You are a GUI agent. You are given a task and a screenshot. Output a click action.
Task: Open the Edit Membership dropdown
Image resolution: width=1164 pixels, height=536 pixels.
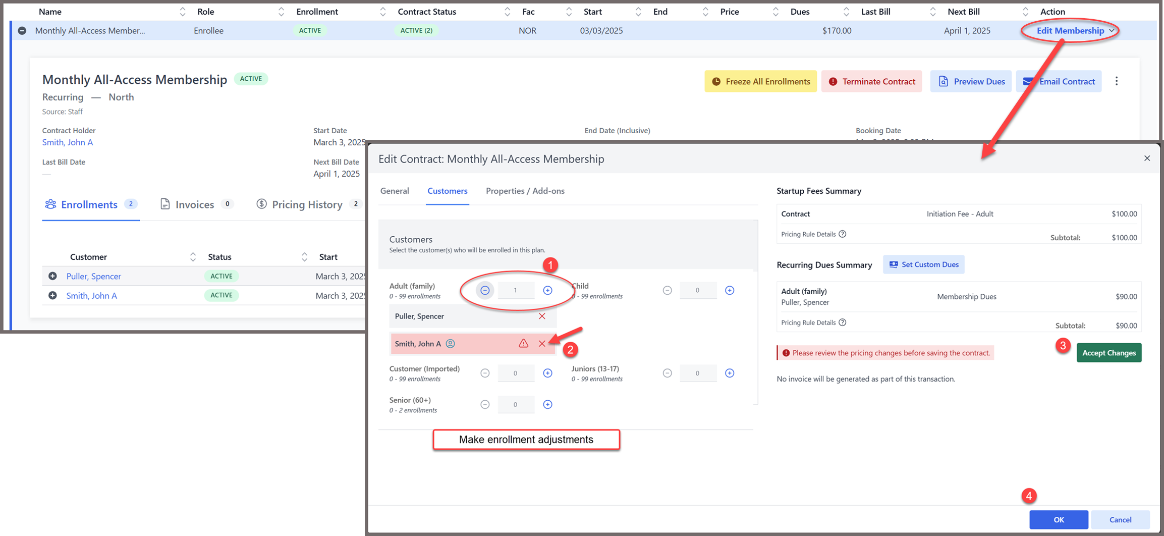click(1075, 31)
